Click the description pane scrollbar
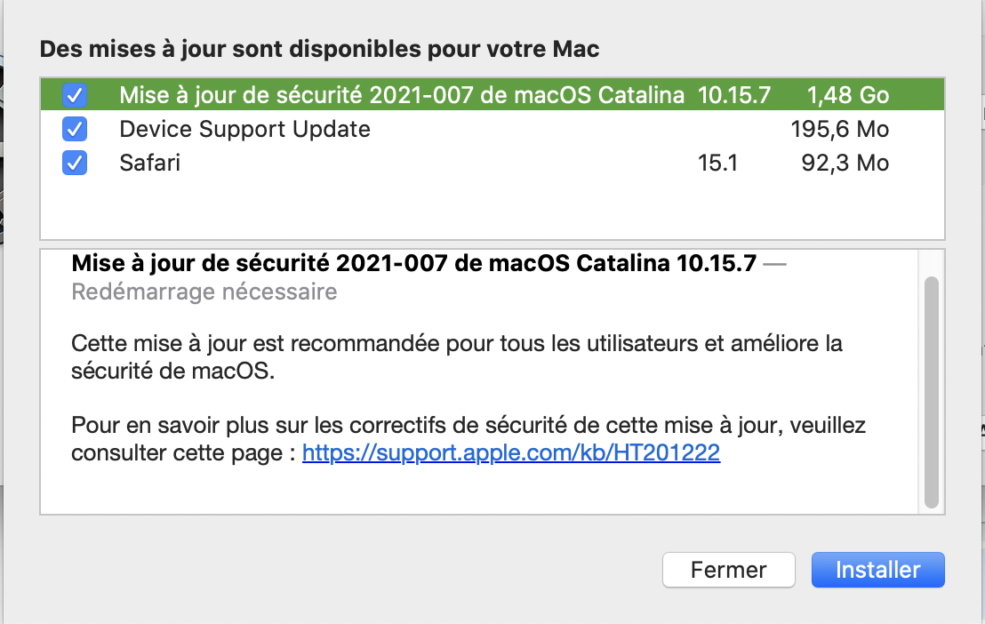This screenshot has height=624, width=985. [x=931, y=391]
